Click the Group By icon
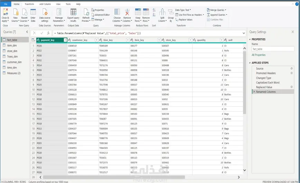The height and width of the screenshot is (183, 300). coord(171,12)
